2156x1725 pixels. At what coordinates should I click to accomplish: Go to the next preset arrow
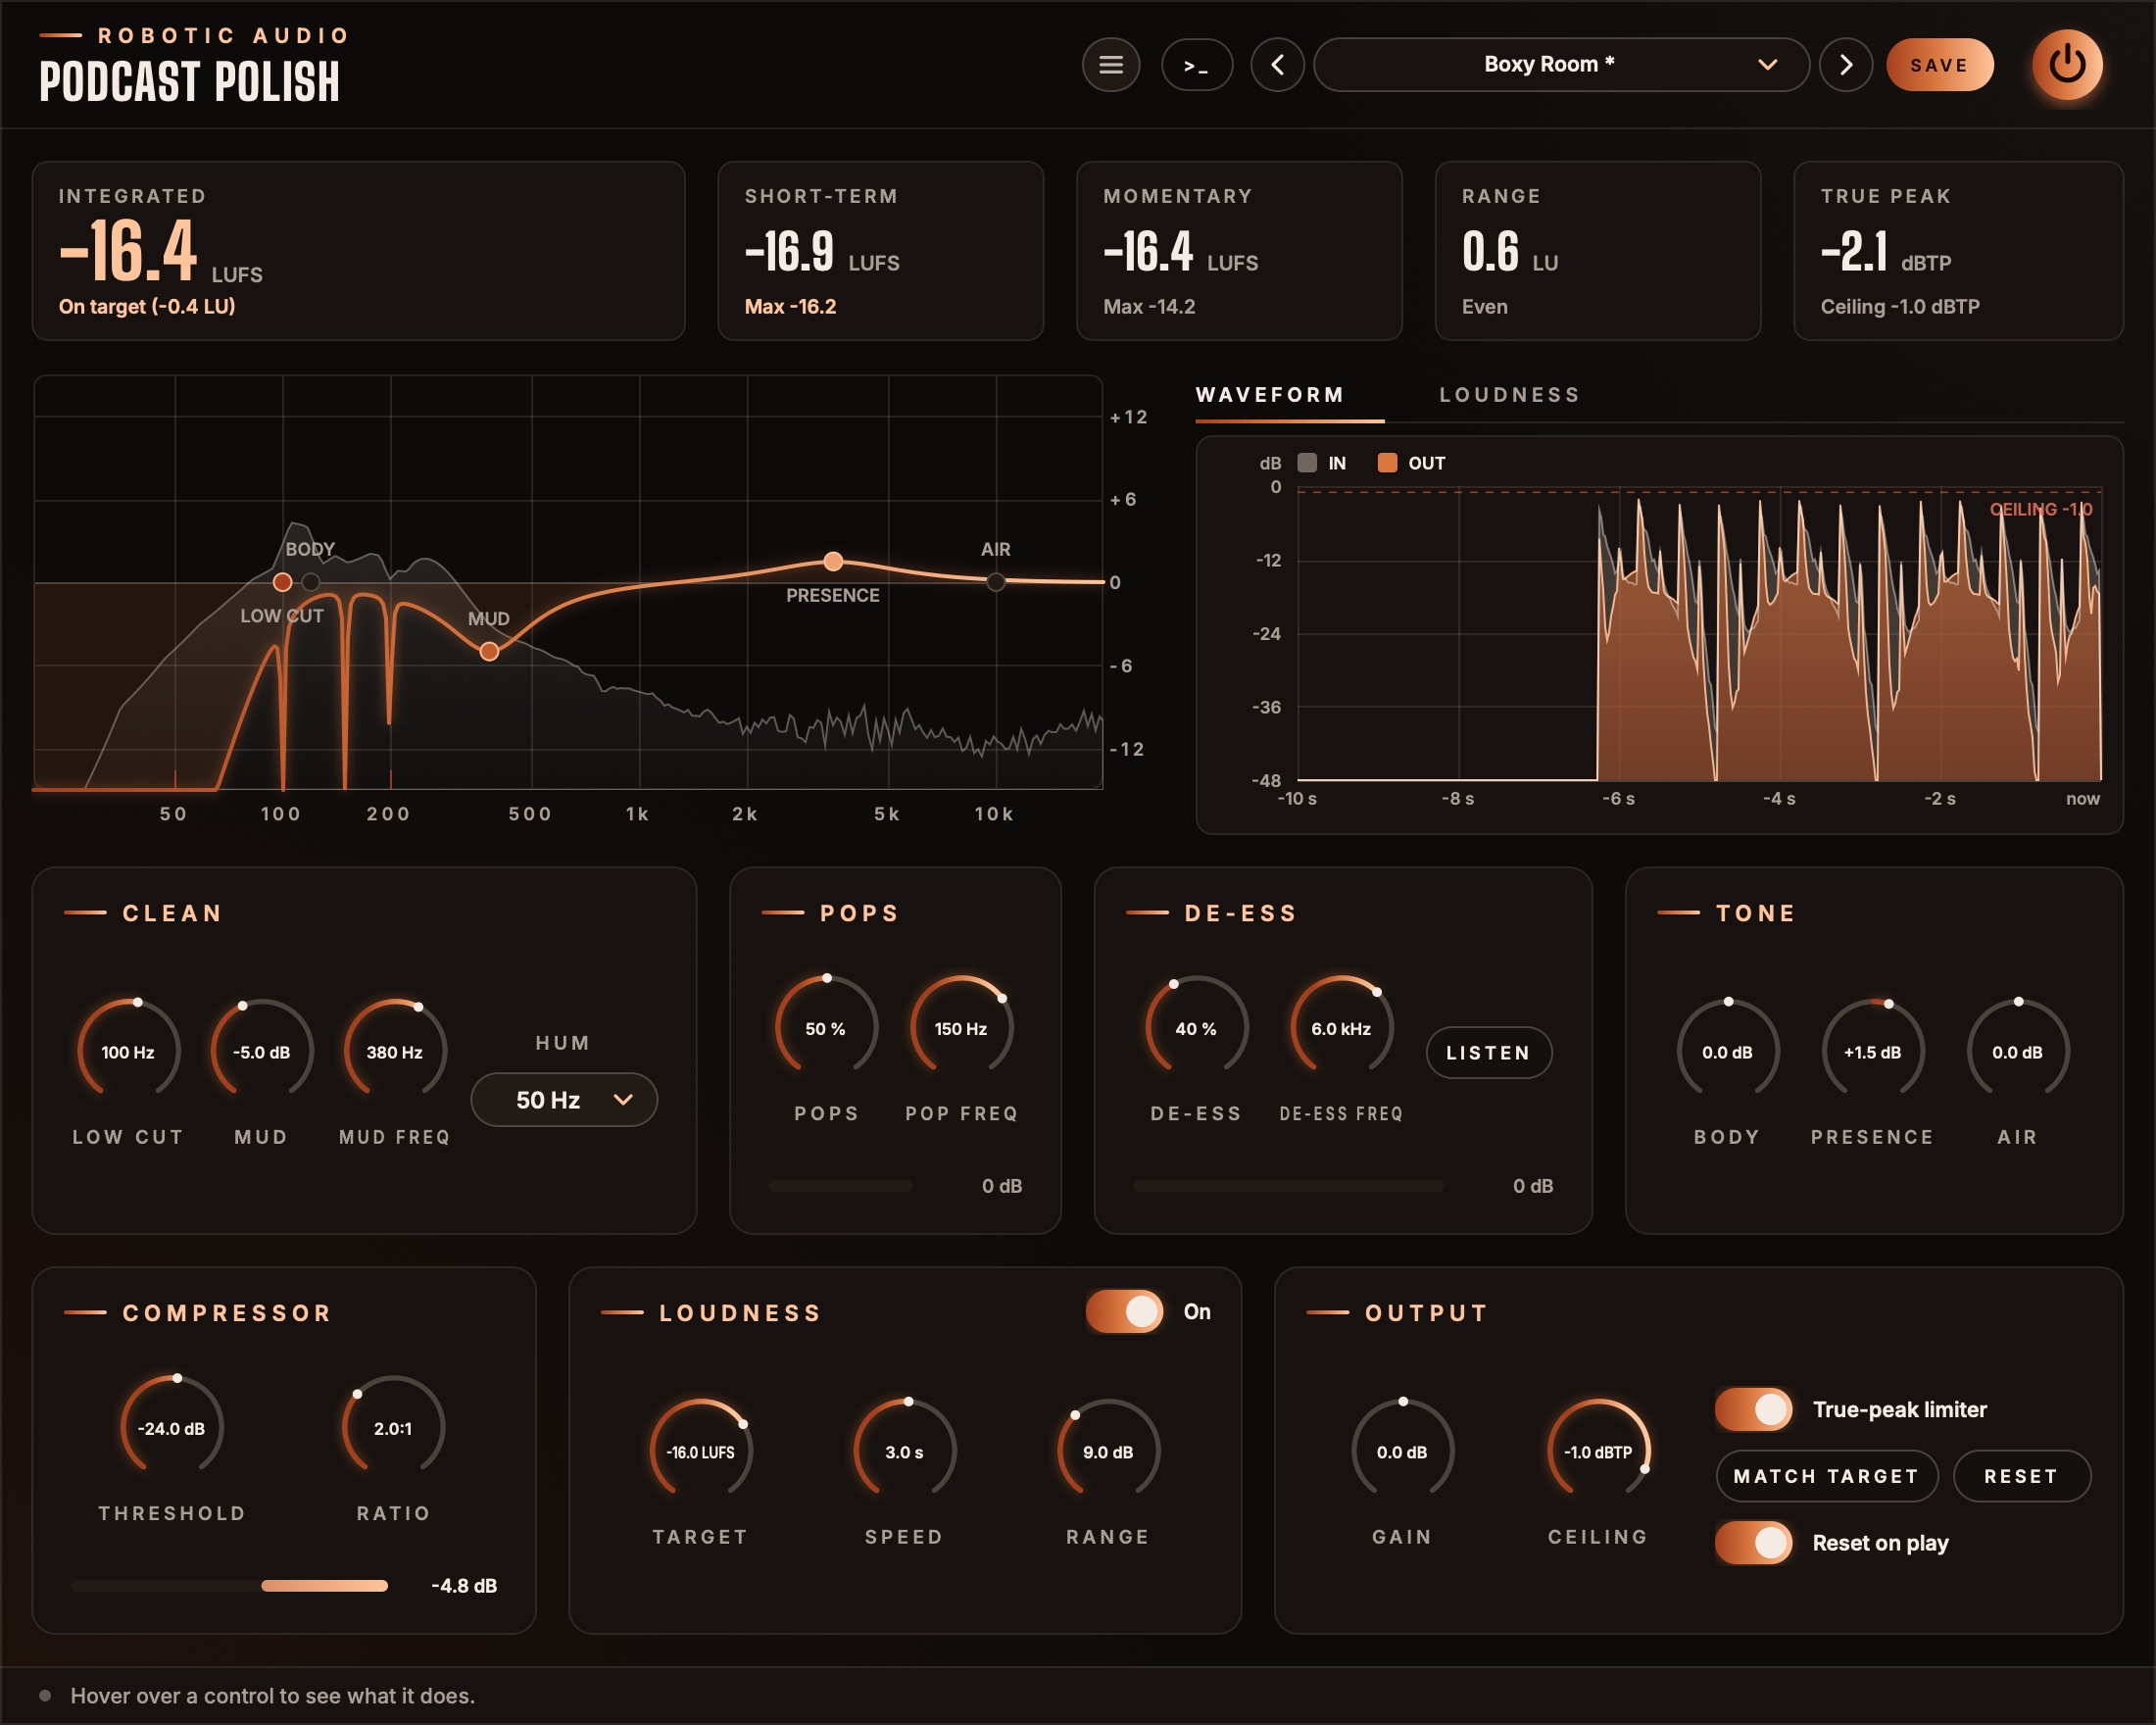pos(1845,65)
